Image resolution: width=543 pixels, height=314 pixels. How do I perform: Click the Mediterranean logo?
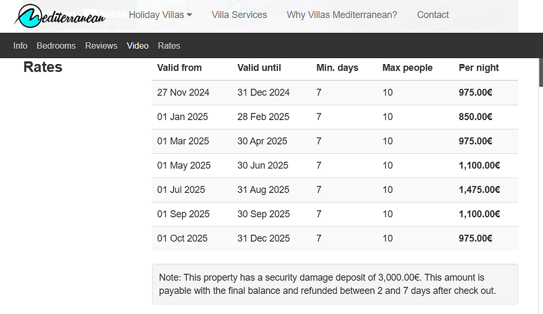[59, 16]
